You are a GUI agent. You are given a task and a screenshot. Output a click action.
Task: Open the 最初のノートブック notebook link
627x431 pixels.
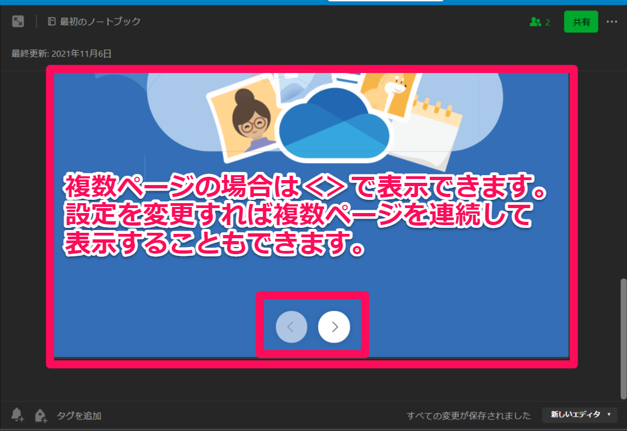pyautogui.click(x=94, y=21)
